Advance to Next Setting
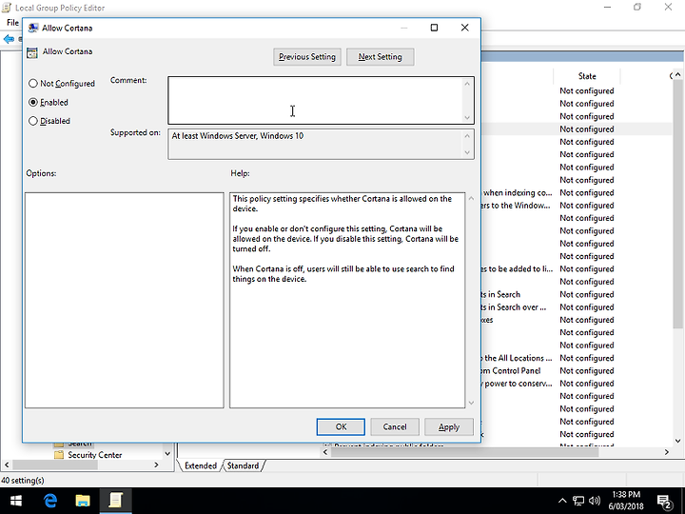This screenshot has height=514, width=685. [380, 57]
